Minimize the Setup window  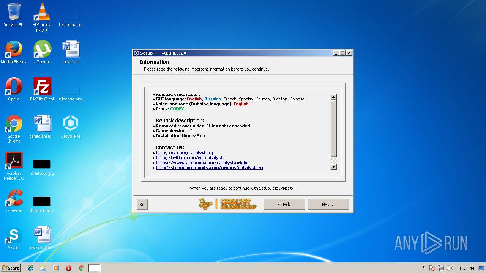point(336,53)
